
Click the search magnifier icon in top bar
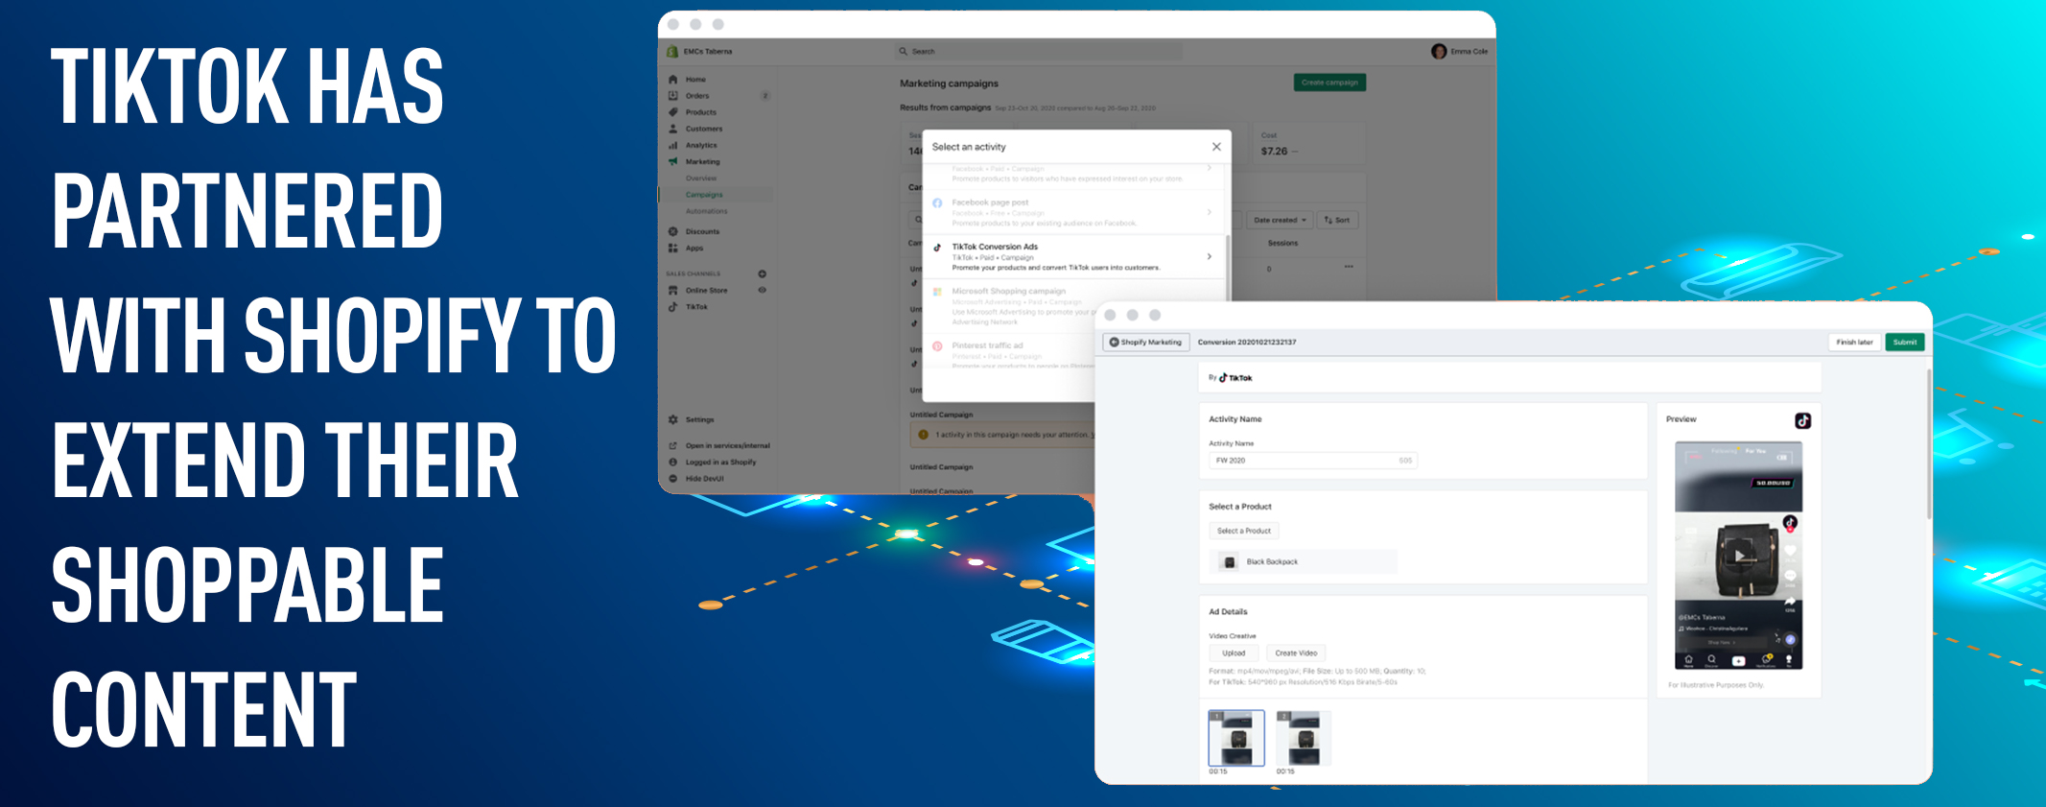(x=904, y=51)
